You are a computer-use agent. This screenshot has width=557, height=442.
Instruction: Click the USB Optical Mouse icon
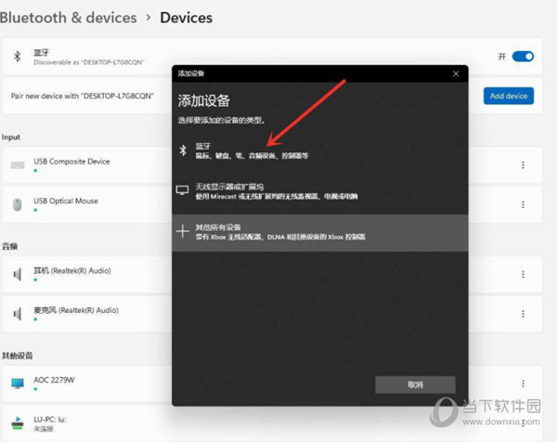coord(17,204)
